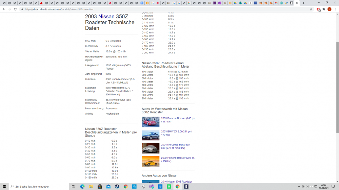Focus the Windows search box
This screenshot has width=339, height=190.
(x=39, y=187)
